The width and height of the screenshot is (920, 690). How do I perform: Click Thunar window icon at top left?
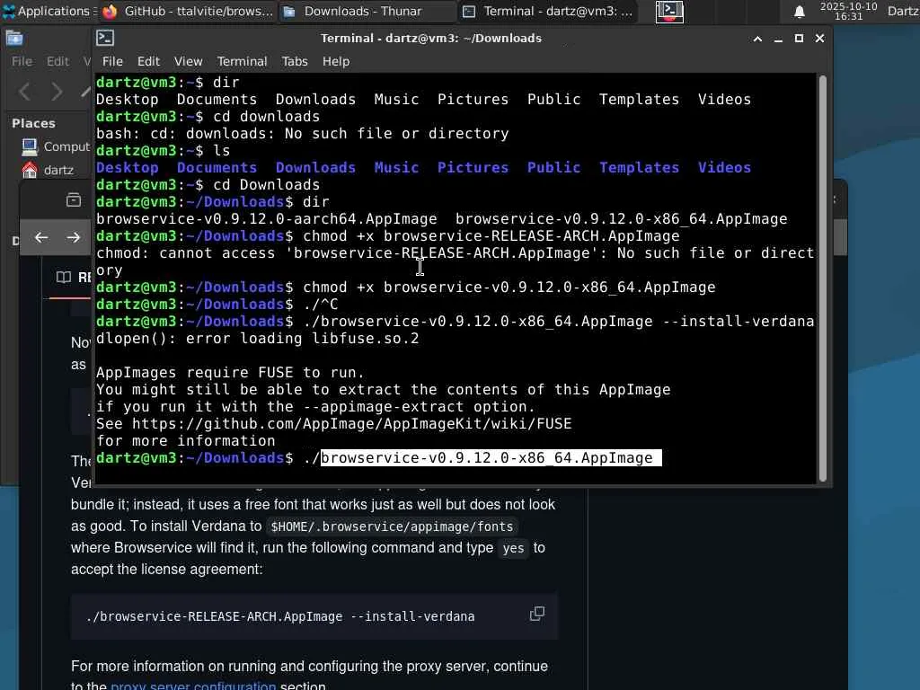pos(14,39)
